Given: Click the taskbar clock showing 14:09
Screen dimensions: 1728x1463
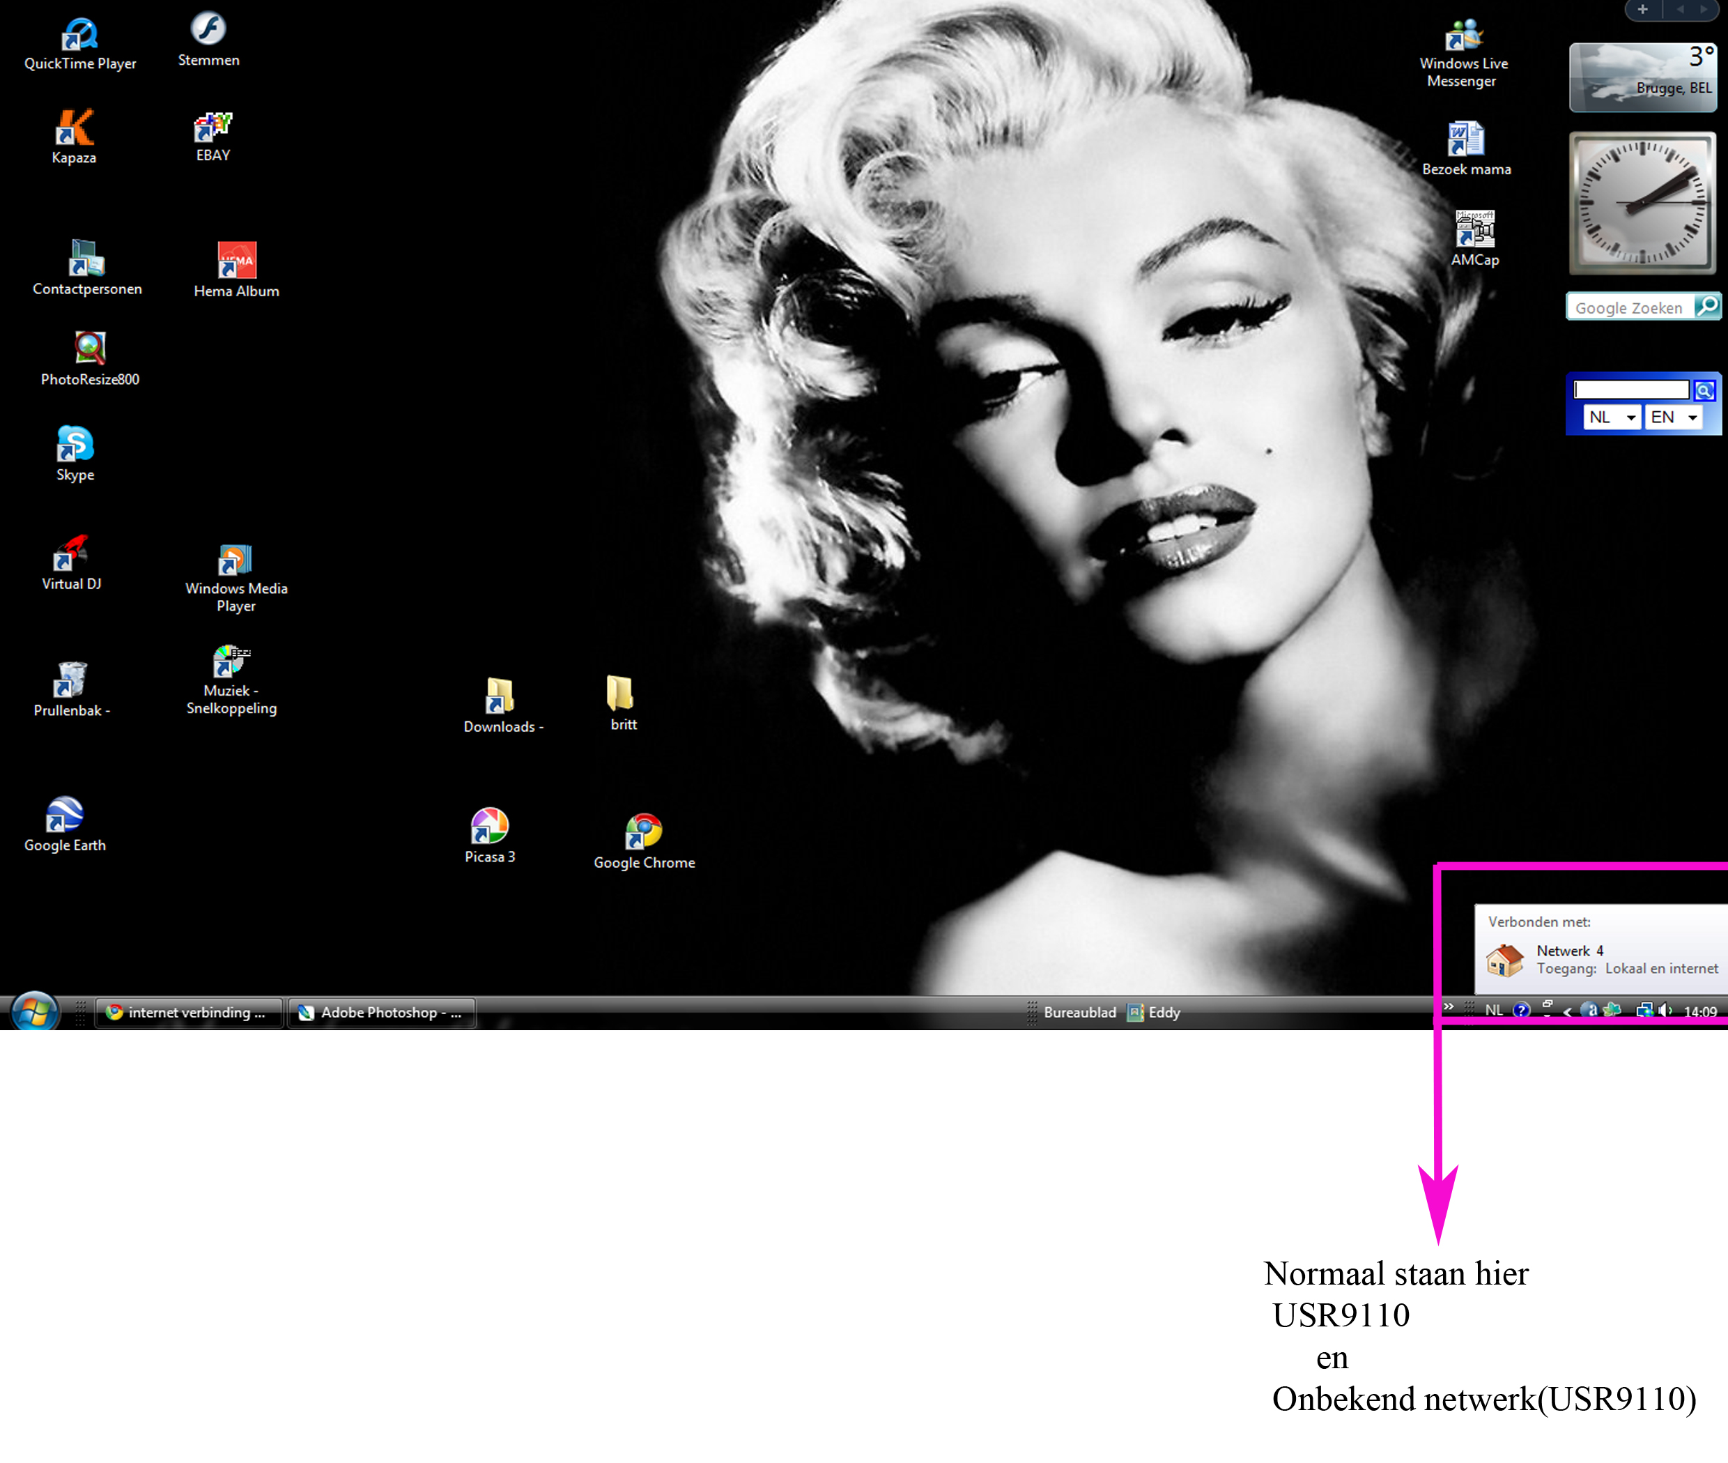Looking at the screenshot, I should click(x=1700, y=1011).
